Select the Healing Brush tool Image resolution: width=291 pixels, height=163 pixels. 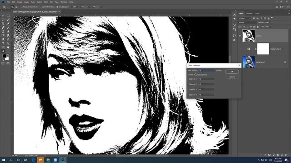3,28
